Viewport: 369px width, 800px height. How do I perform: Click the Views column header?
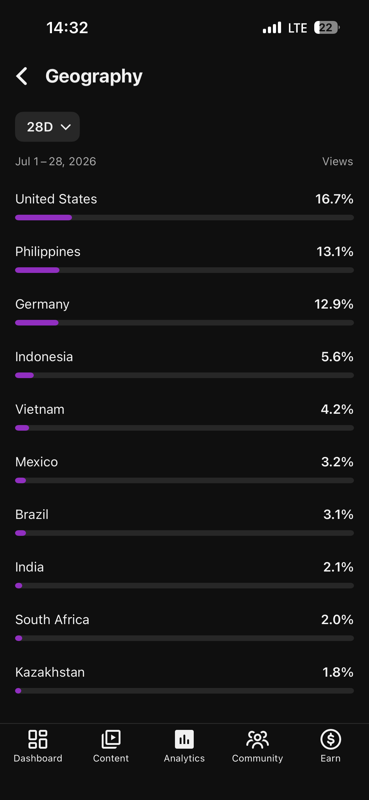(337, 162)
